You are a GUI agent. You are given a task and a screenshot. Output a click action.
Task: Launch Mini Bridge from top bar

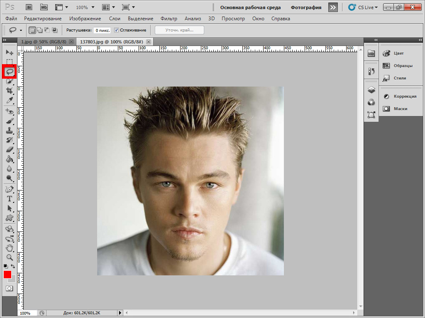44,7
